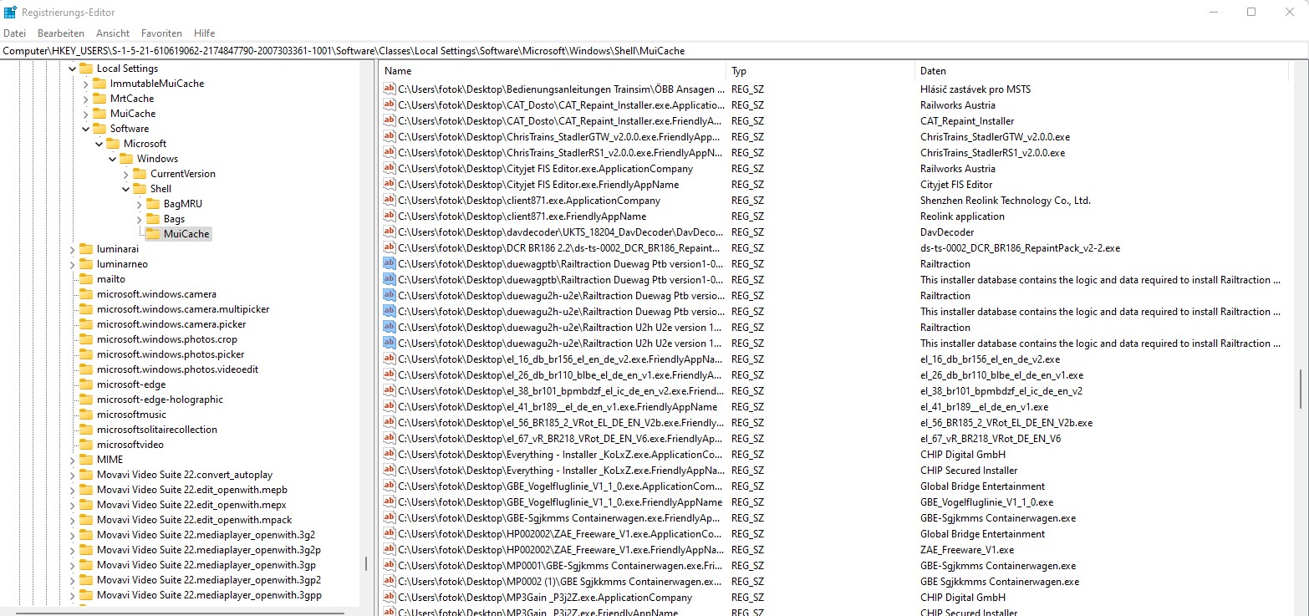Click the value icon for el_41_br189 entry
Viewport: 1309px width, 616px height.
(389, 407)
